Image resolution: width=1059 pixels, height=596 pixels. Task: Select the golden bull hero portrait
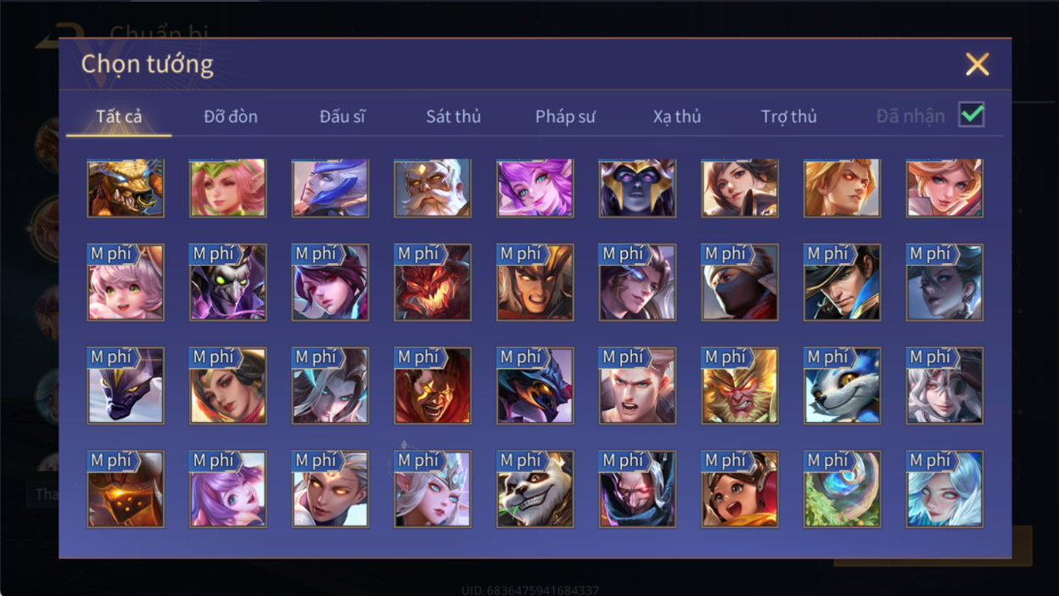point(126,188)
